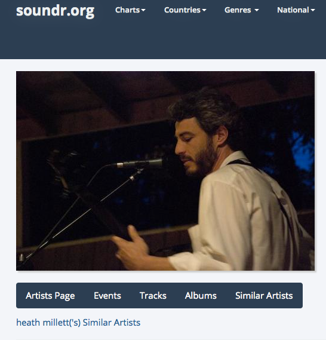326x340 pixels.
Task: Select the Similar Artists tab
Action: coord(264,296)
